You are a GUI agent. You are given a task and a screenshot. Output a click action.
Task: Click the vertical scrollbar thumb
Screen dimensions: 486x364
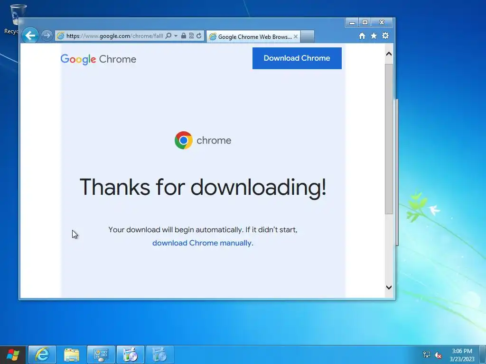coord(389,139)
